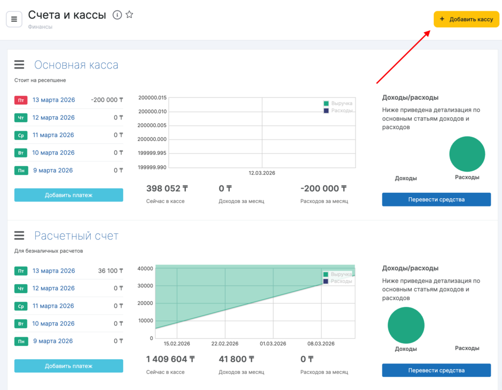Open the Расчетный счет hamburger menu icon
Image resolution: width=502 pixels, height=390 pixels.
pos(19,235)
